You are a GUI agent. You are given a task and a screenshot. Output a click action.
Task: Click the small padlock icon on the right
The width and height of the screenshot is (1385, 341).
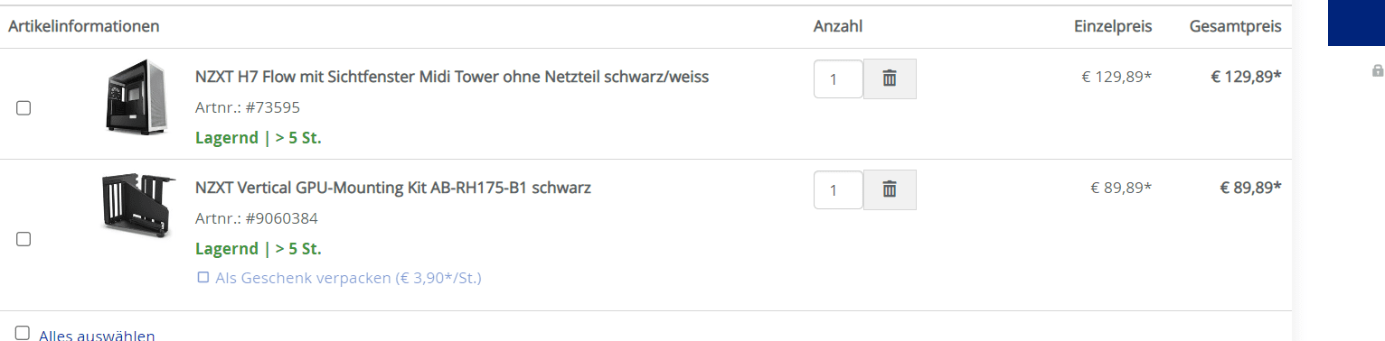[x=1378, y=70]
